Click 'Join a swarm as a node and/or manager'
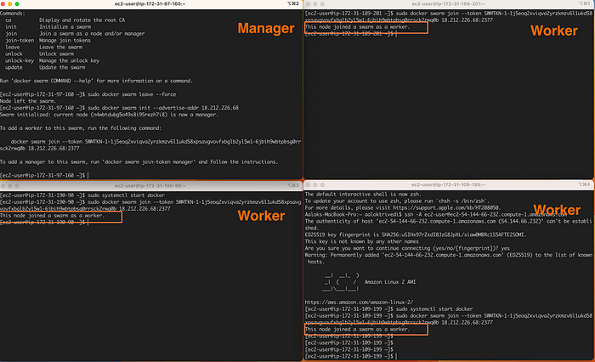Screen dimensions: 595x362 [92, 34]
